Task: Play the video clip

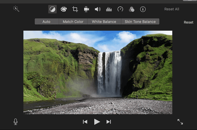Action: (x=97, y=122)
